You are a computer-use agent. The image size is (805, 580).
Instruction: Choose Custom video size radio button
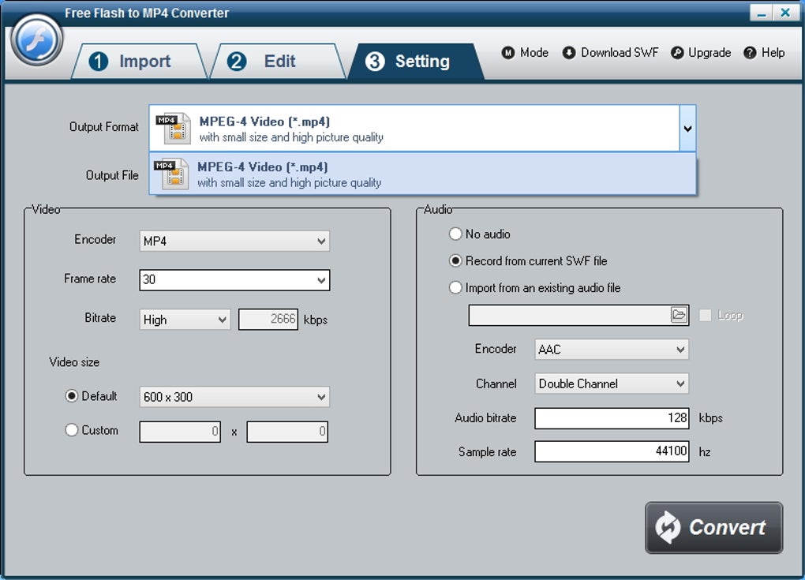[71, 429]
